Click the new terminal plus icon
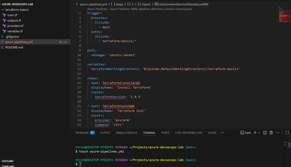291x167 pixels. (255, 133)
